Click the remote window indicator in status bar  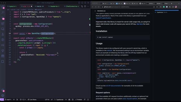(2, 99)
